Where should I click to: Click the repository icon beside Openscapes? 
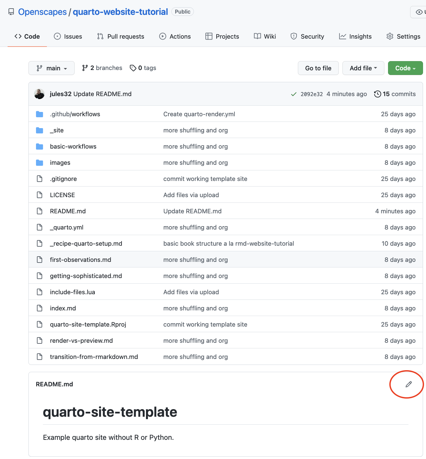point(11,12)
